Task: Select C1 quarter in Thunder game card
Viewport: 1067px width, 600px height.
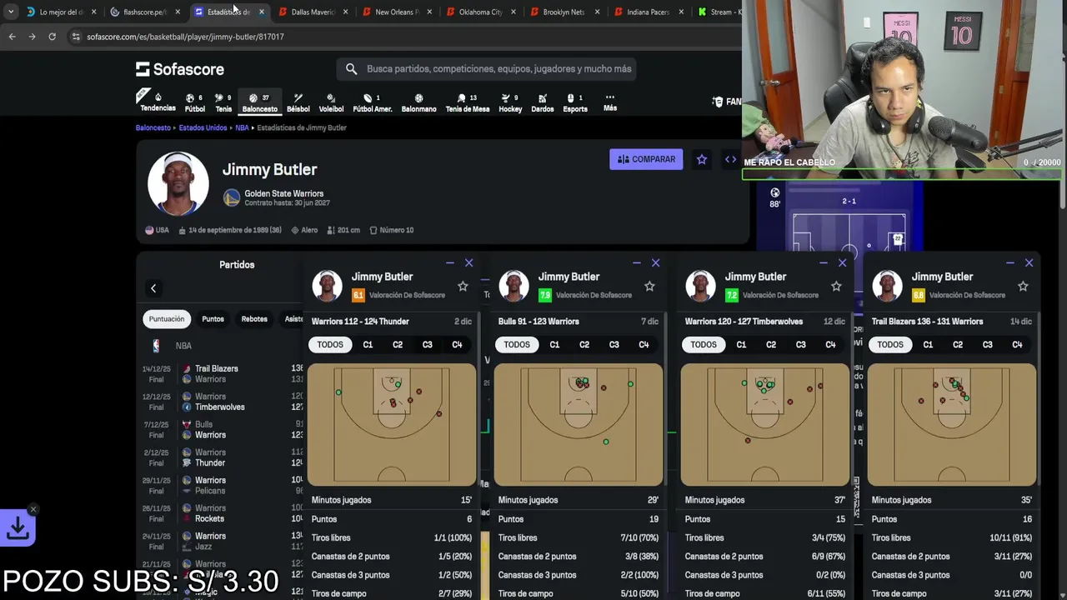Action: (x=368, y=344)
